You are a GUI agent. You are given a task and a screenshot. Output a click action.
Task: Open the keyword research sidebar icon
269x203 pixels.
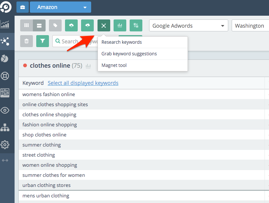point(5,41)
